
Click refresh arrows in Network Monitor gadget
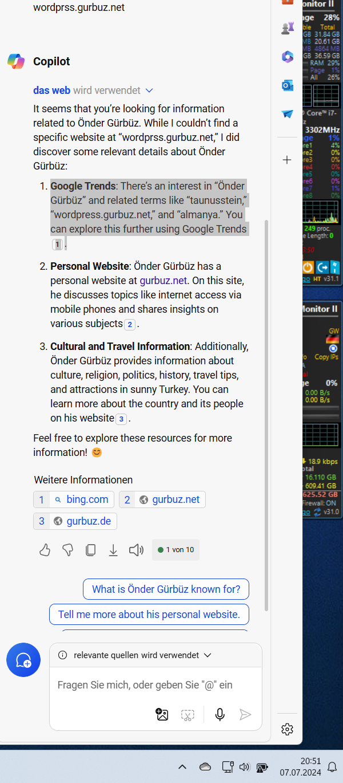[317, 511]
